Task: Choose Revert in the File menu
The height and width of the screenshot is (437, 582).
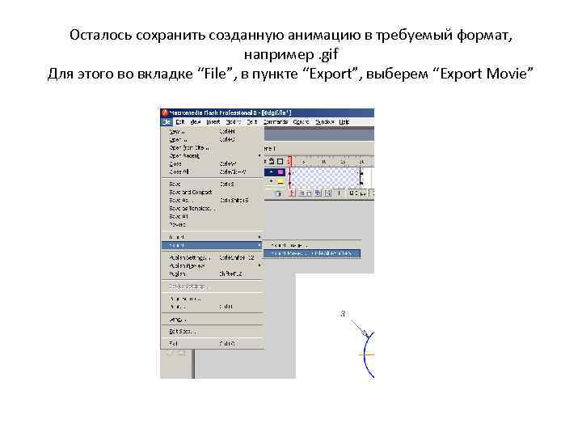Action: click(x=213, y=225)
